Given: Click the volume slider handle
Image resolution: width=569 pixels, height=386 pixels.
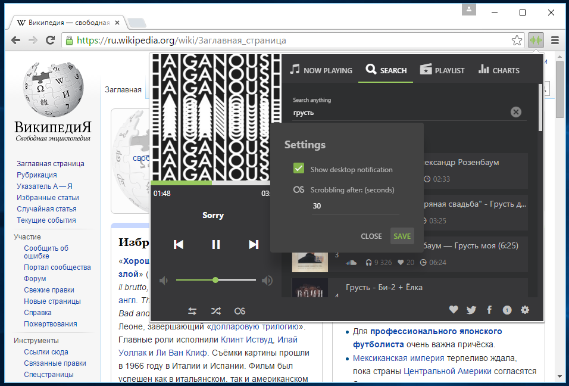Looking at the screenshot, I should [x=215, y=280].
